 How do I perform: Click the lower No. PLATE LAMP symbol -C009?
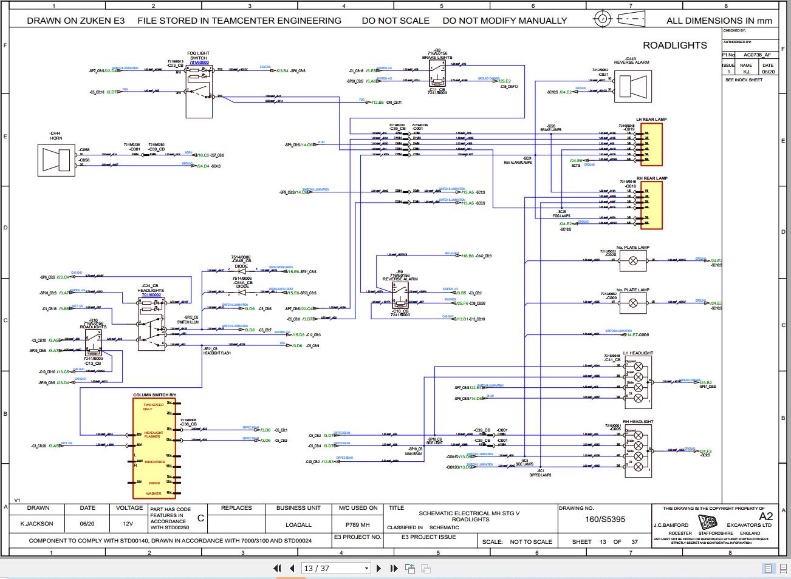coord(632,303)
